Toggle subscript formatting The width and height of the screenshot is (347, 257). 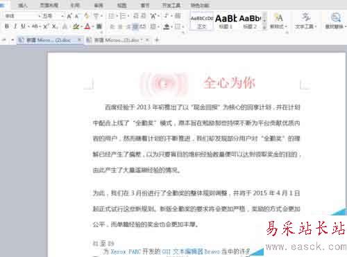[54, 26]
